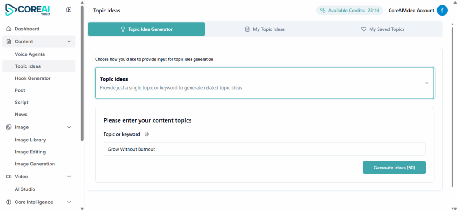Go to Image Generation page
The height and width of the screenshot is (210, 457).
[35, 164]
